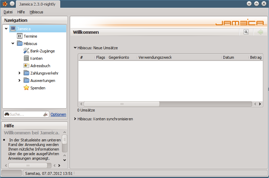Screen dimensions: 269x178
Task: Click the Jameica 2.3.0-nightly window tab
Action: (38, 4)
